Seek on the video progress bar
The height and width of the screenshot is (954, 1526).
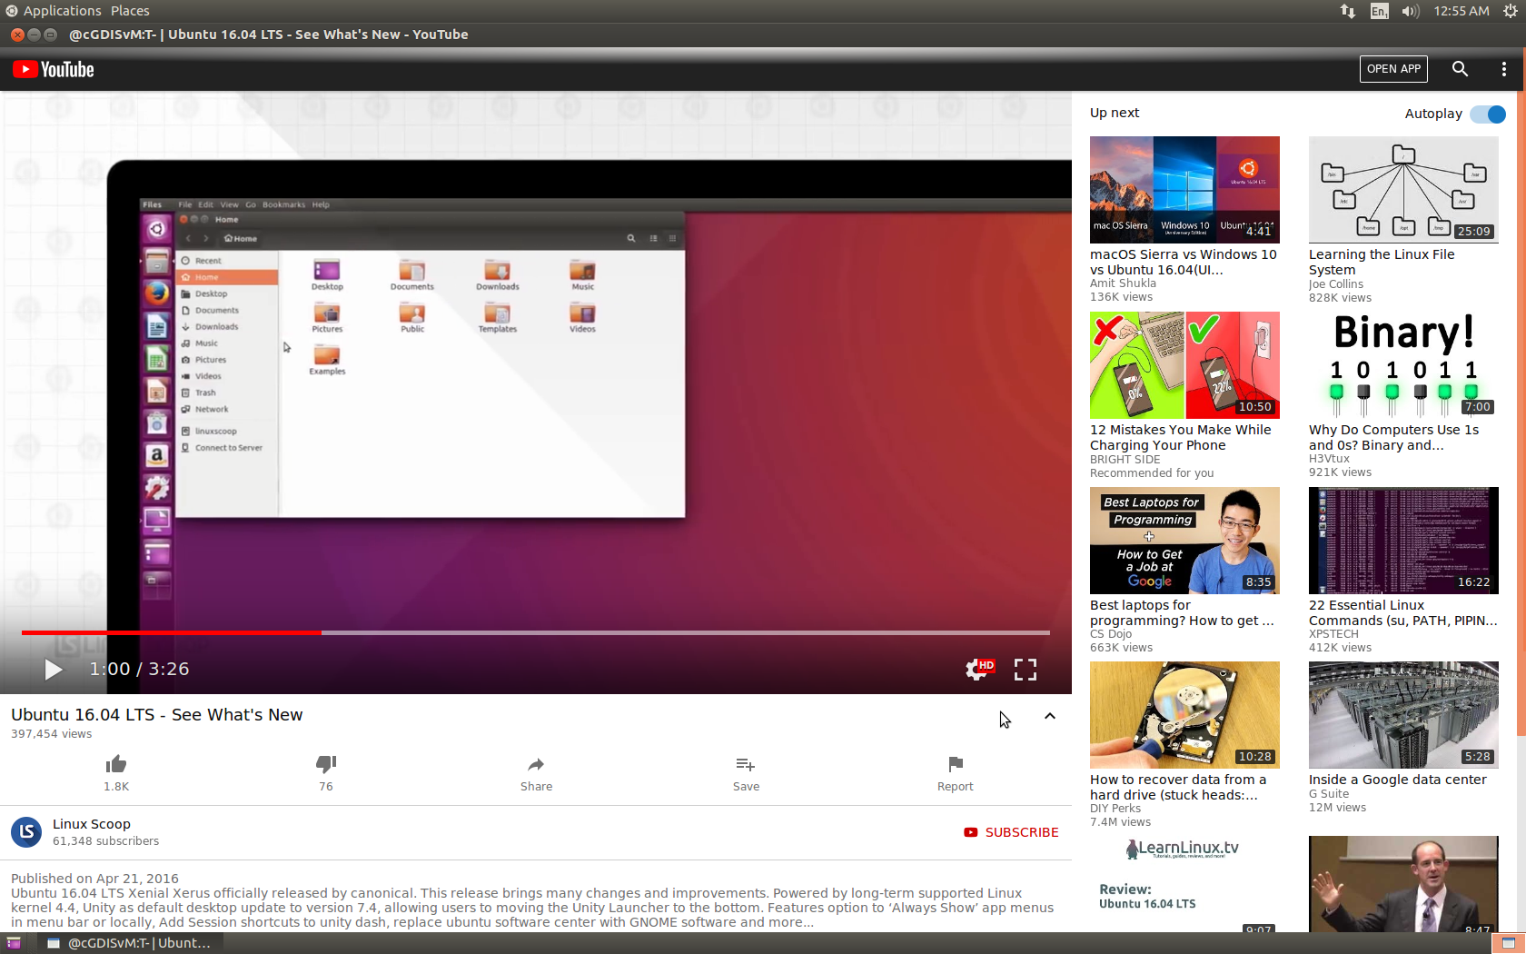536,632
